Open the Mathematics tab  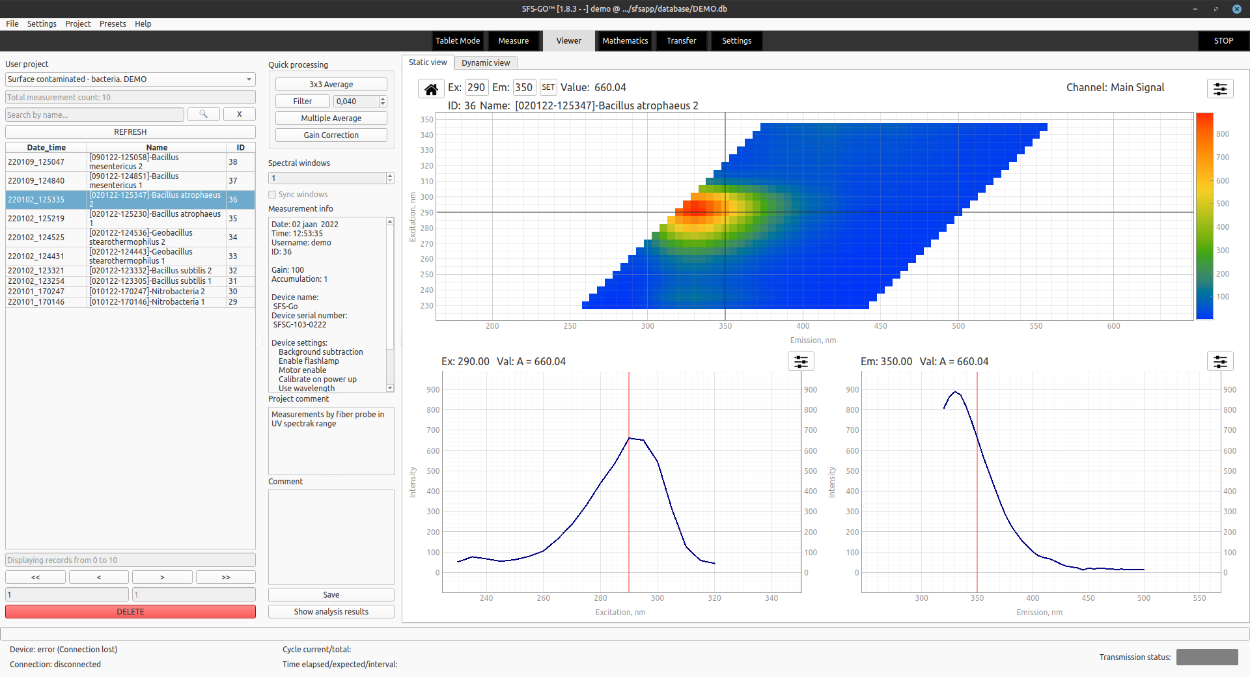tap(624, 40)
